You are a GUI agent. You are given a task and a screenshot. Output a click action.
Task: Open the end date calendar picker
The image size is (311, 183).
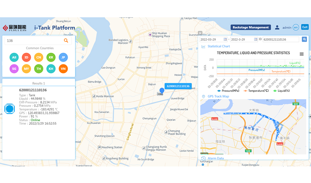[256, 39]
